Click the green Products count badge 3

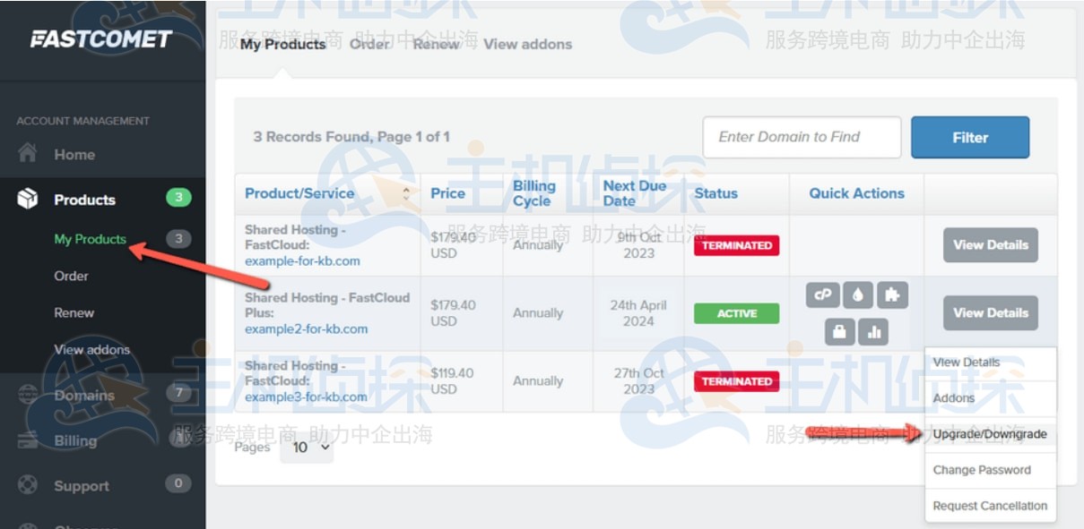(178, 198)
